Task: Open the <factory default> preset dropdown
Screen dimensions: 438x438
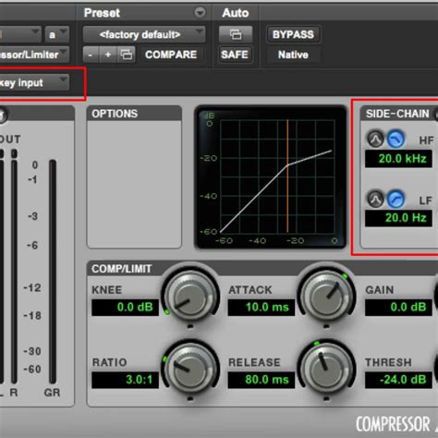Action: tap(144, 34)
